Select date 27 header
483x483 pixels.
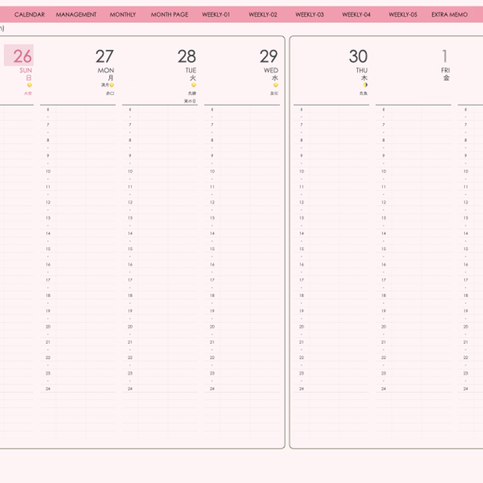coord(104,56)
